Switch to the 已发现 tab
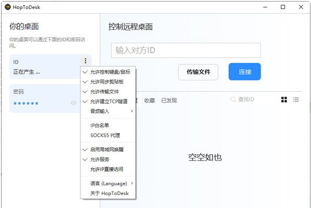 [169, 101]
